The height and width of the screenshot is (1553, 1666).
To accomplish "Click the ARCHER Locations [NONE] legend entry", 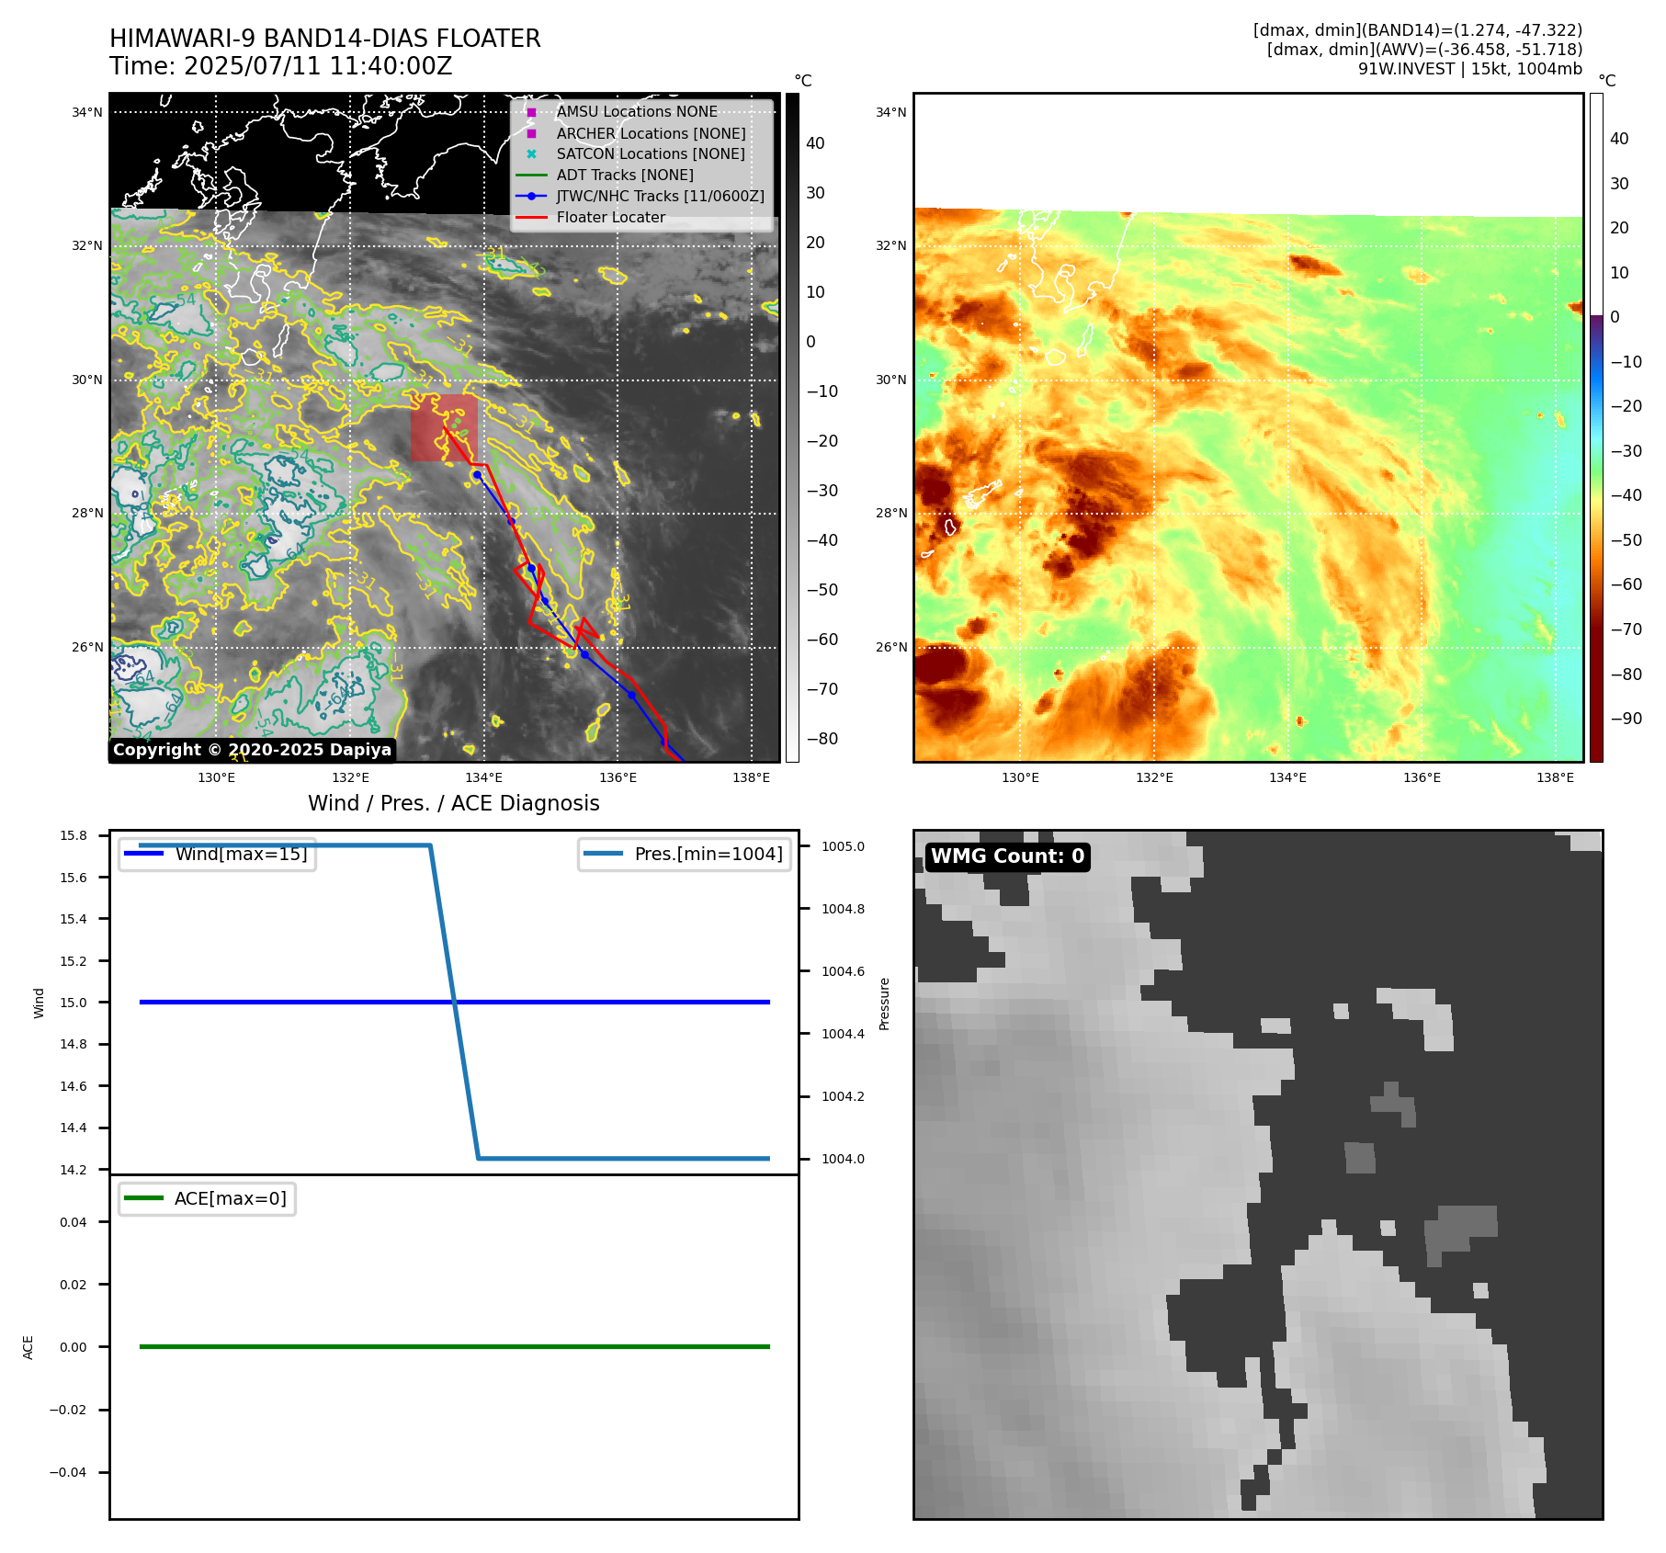I will tap(651, 133).
